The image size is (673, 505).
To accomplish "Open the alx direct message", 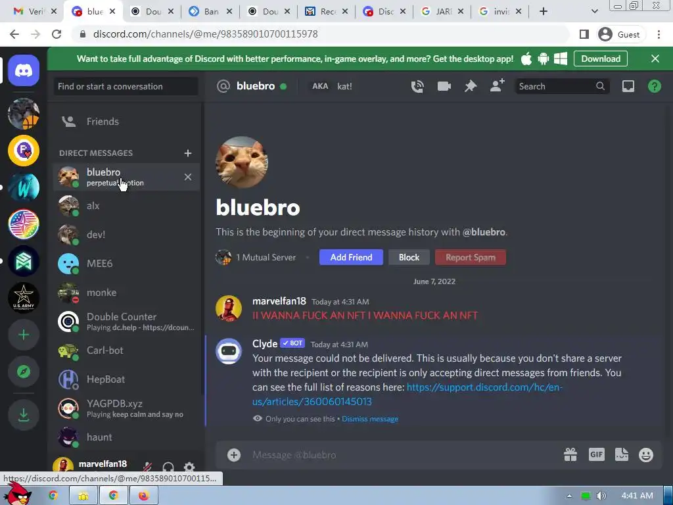I will click(x=127, y=206).
